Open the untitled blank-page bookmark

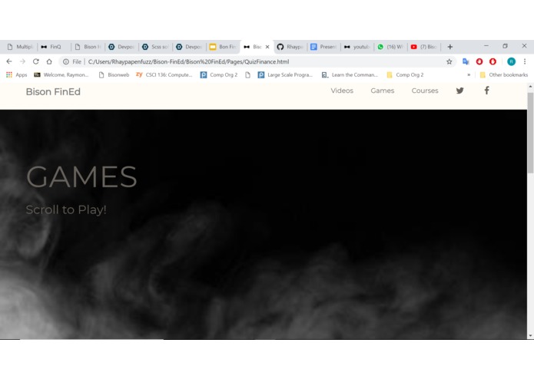[x=247, y=74]
